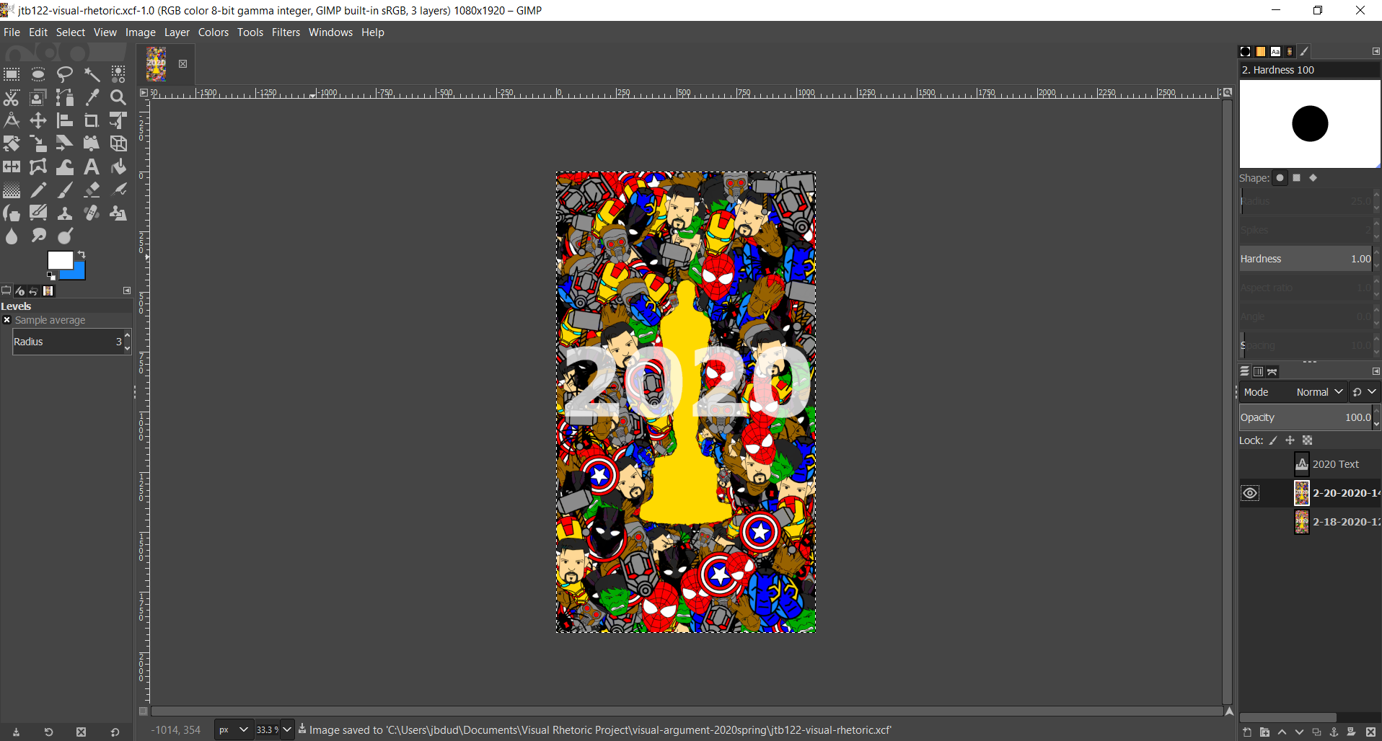
Task: Click the lower layer arrow button
Action: pos(1299,732)
